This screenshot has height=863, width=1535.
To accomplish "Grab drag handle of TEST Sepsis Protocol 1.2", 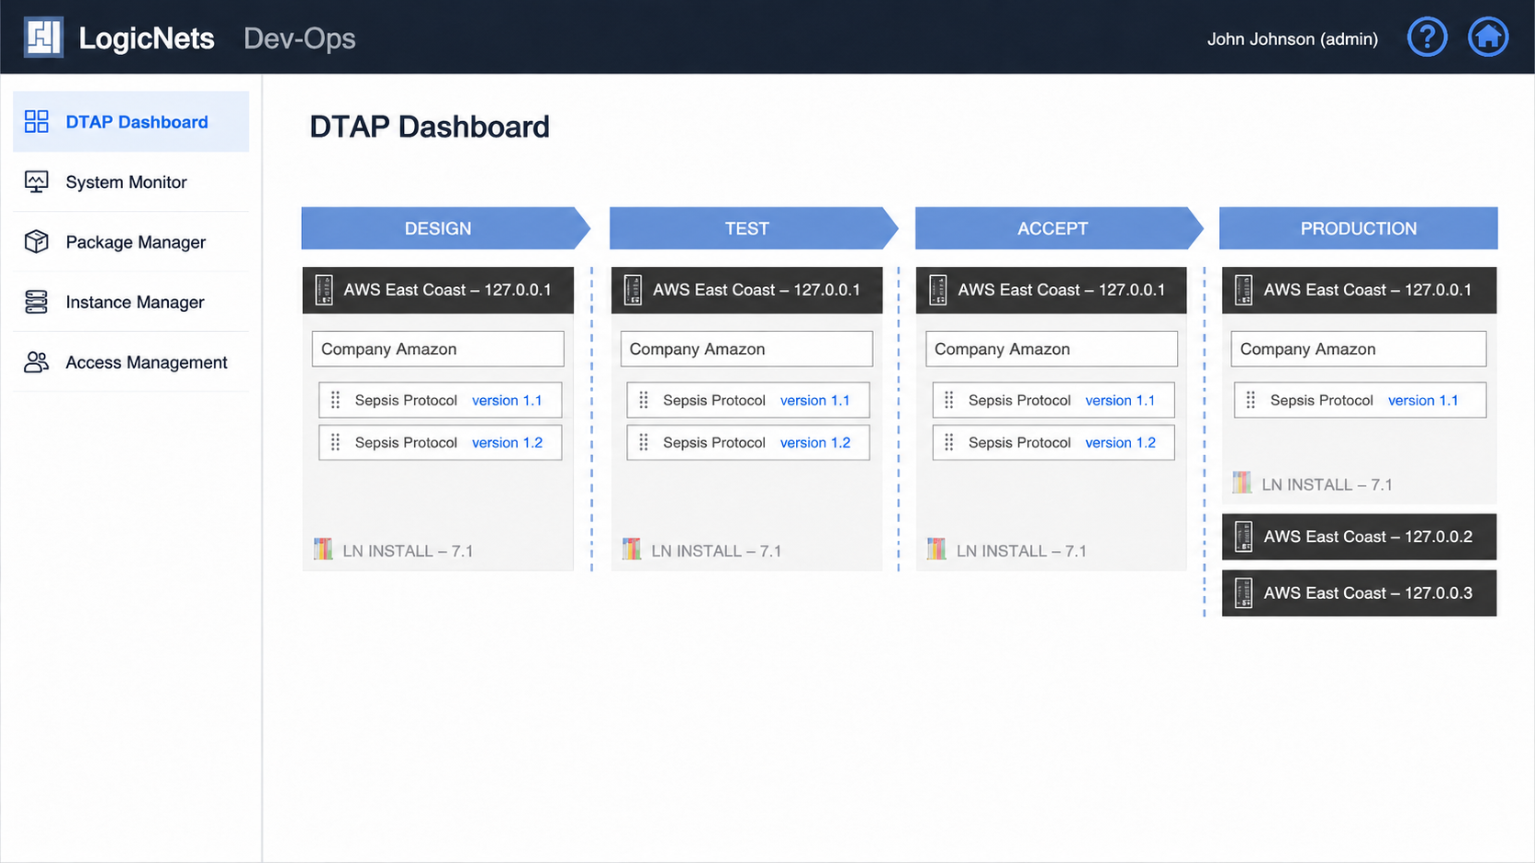I will pos(644,442).
